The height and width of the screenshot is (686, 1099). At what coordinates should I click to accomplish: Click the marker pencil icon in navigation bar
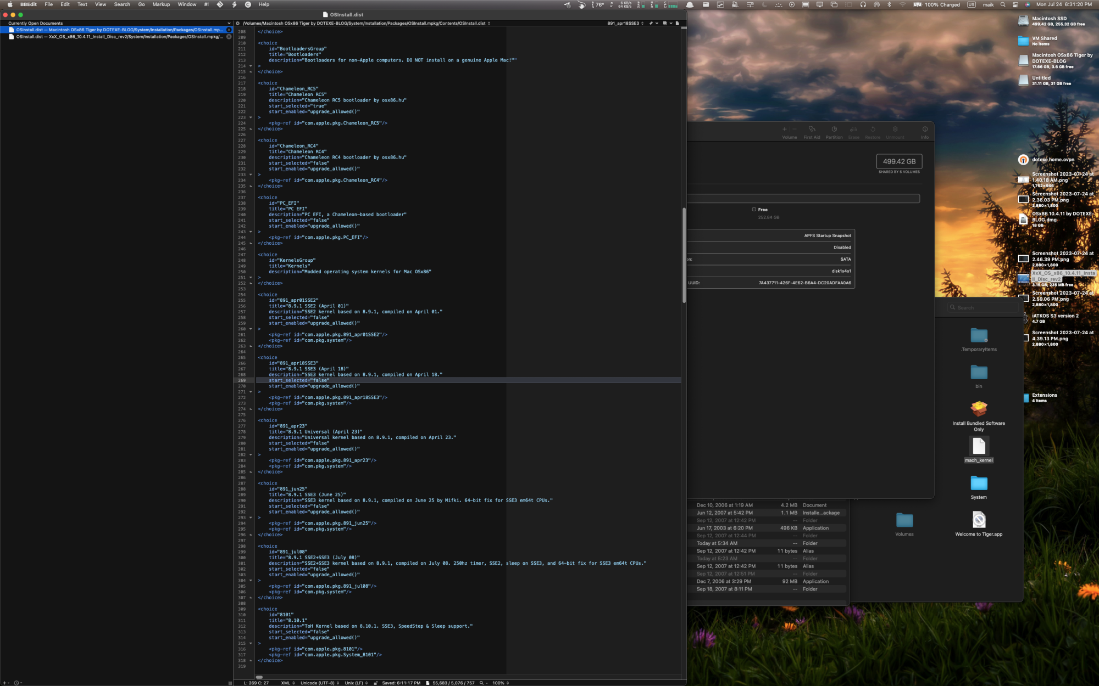pyautogui.click(x=651, y=23)
